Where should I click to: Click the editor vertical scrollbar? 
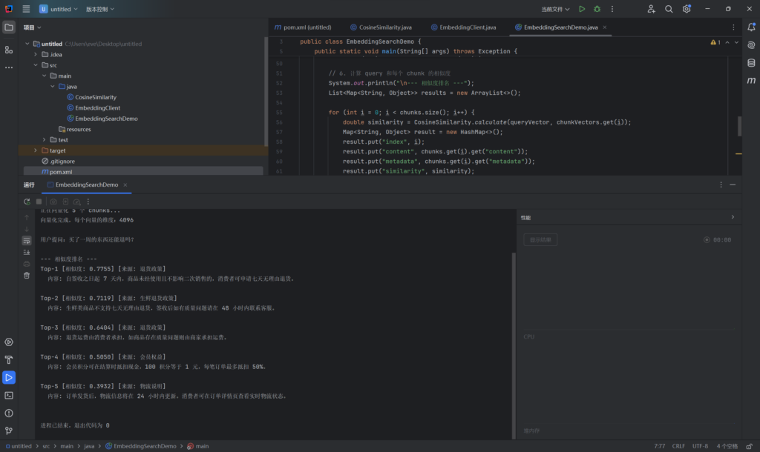coord(739,126)
